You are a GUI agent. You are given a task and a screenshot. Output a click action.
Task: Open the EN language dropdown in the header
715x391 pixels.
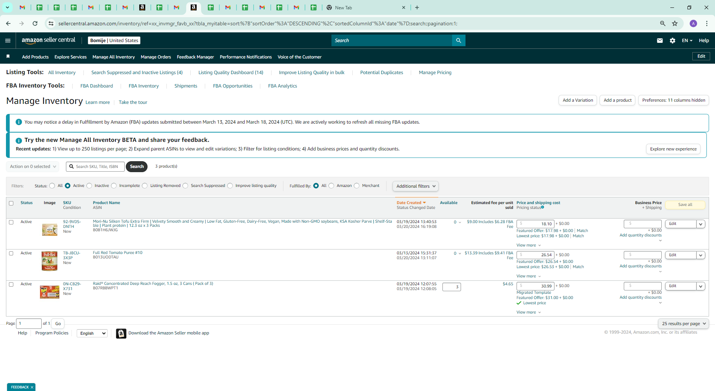[687, 41]
